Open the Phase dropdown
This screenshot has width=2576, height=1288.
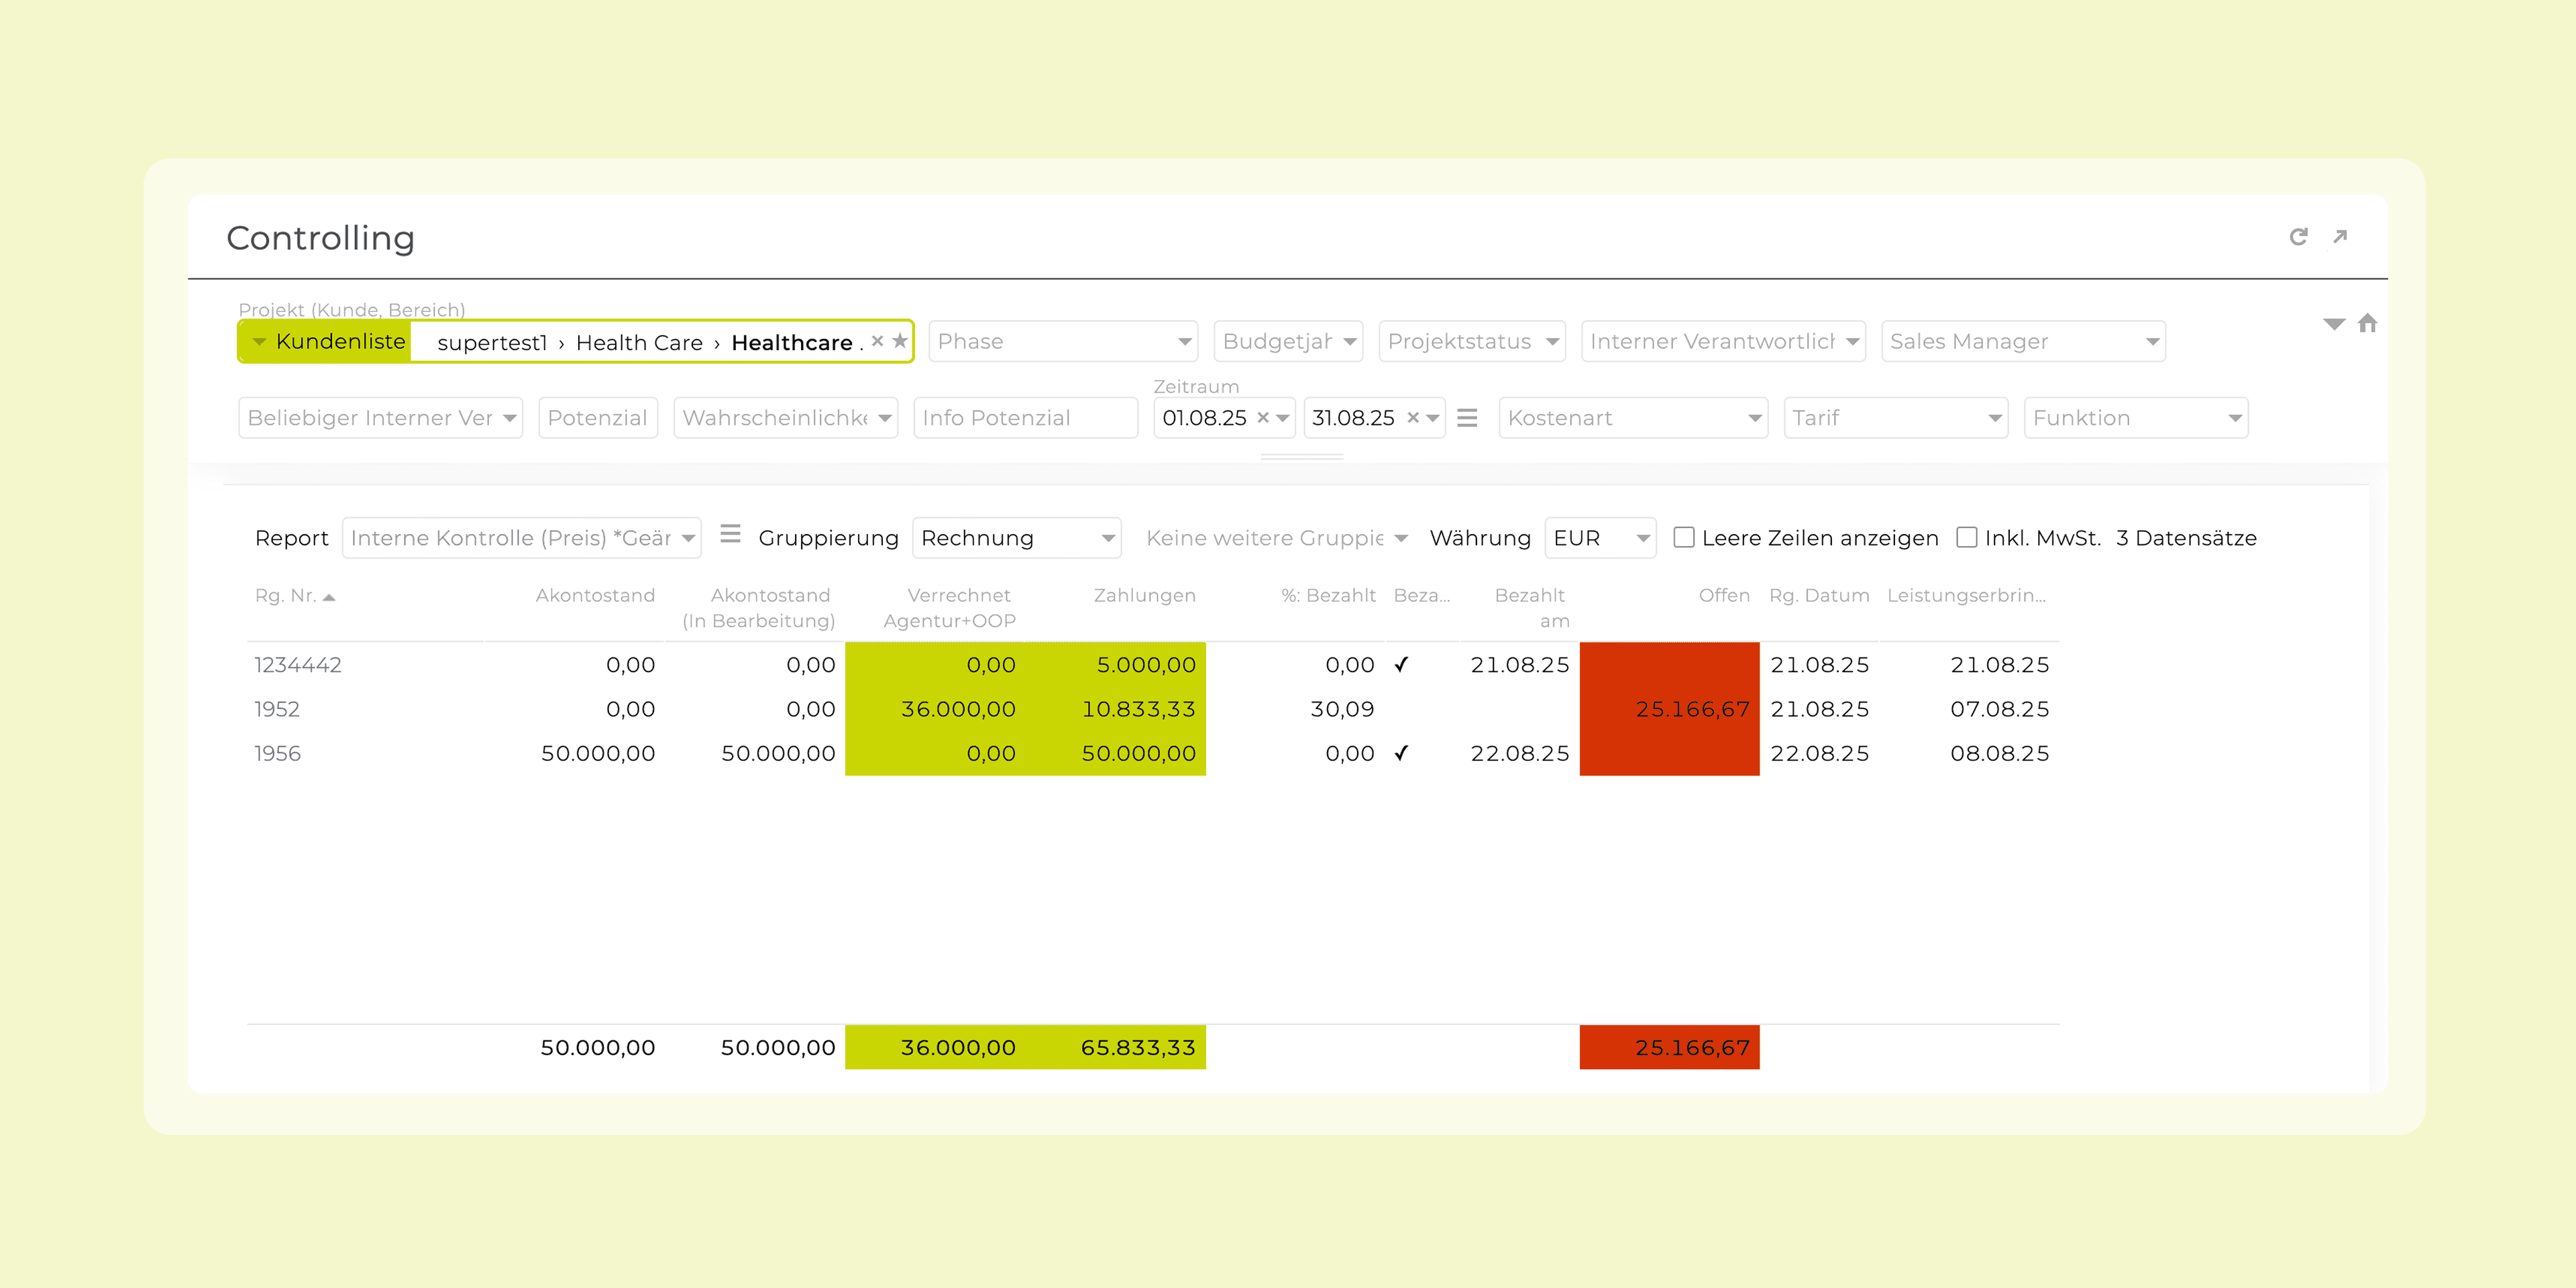coord(1063,341)
